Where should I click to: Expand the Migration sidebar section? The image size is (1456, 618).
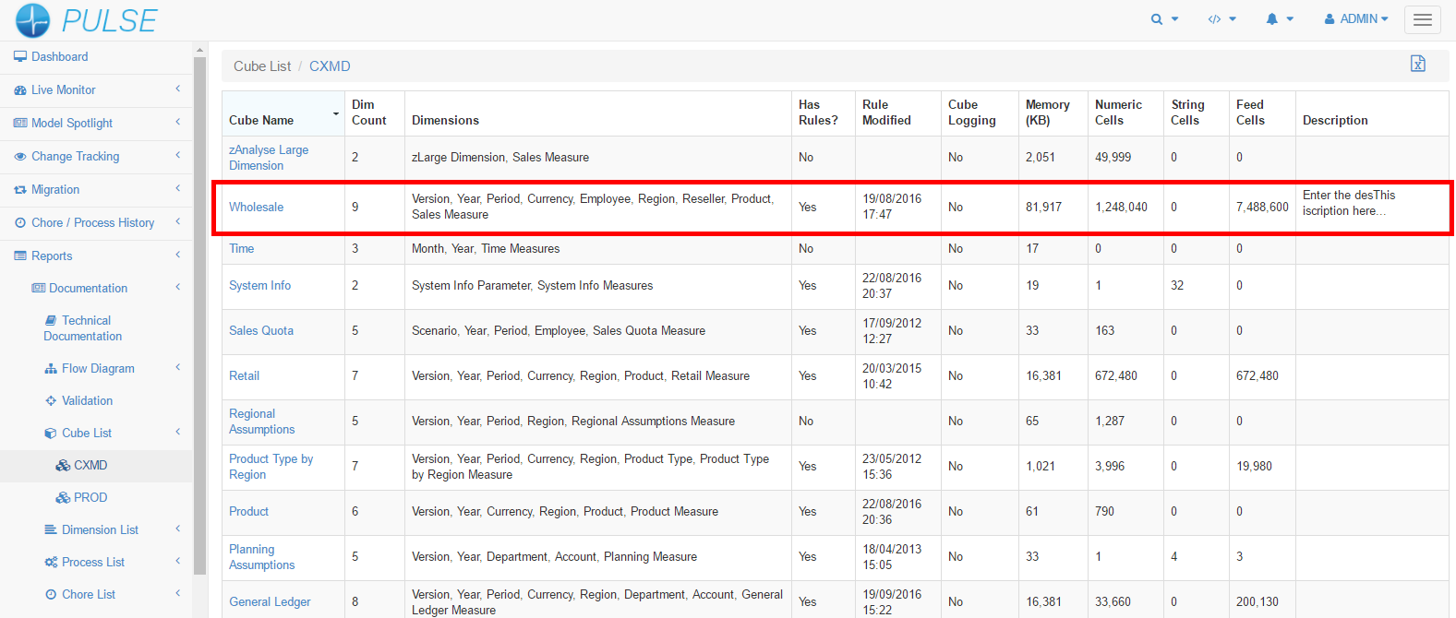click(55, 190)
